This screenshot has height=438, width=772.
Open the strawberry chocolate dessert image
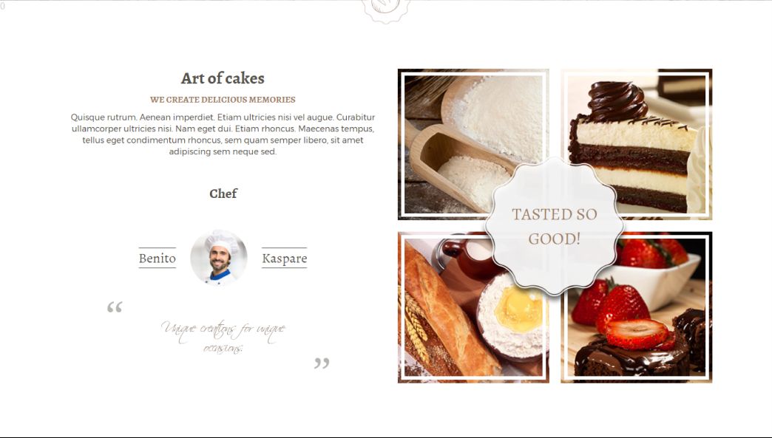tap(636, 307)
